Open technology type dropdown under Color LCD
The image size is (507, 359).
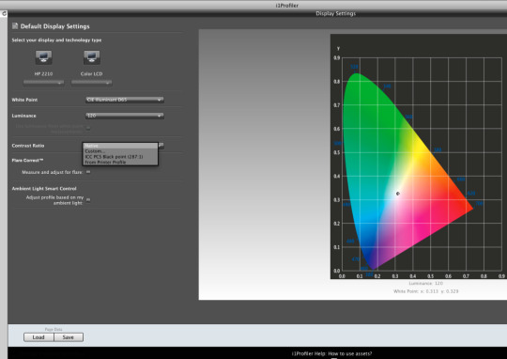(x=91, y=83)
